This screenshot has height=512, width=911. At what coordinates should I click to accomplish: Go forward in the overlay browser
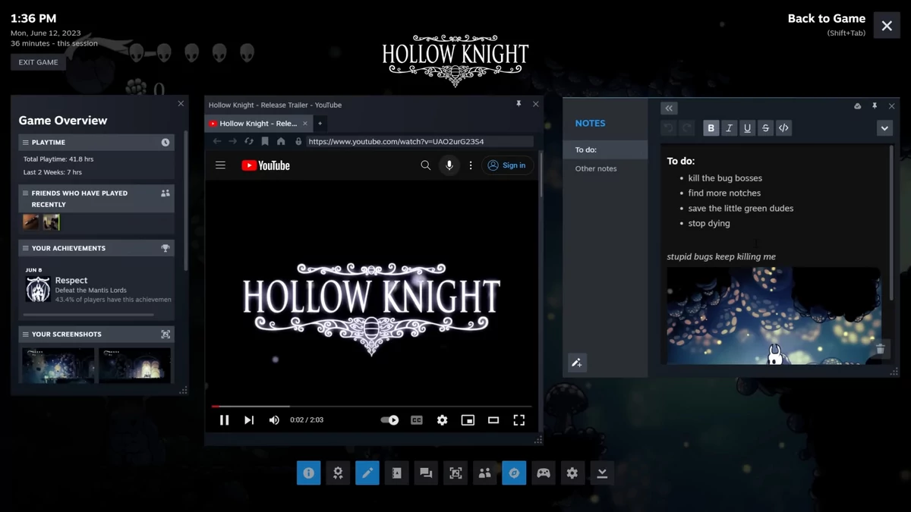[x=232, y=141]
